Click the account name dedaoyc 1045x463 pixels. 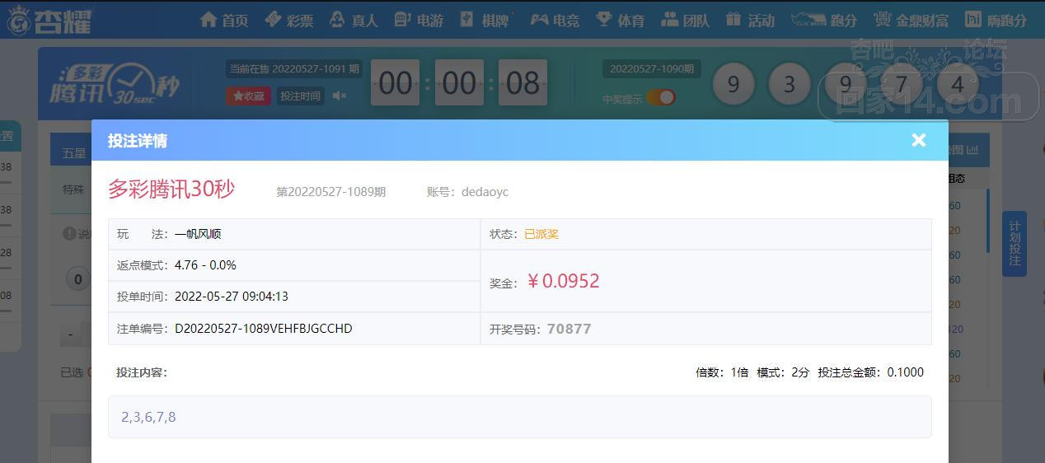click(485, 192)
